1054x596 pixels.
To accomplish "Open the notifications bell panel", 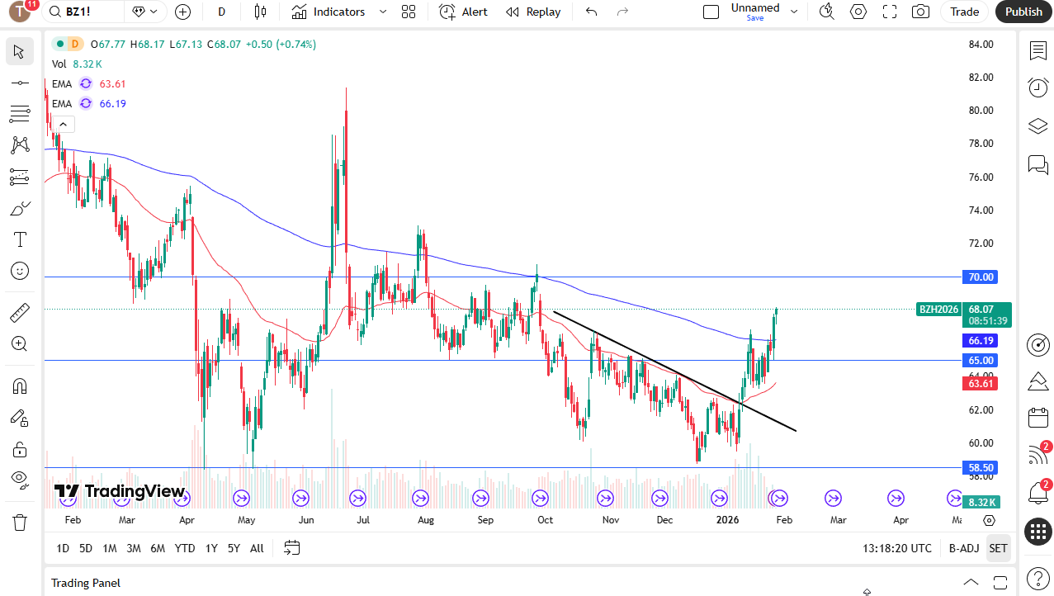I will [x=1037, y=493].
